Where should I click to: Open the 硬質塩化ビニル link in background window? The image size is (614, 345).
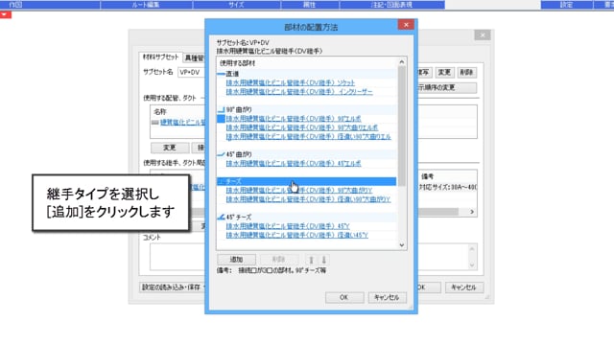pos(182,123)
